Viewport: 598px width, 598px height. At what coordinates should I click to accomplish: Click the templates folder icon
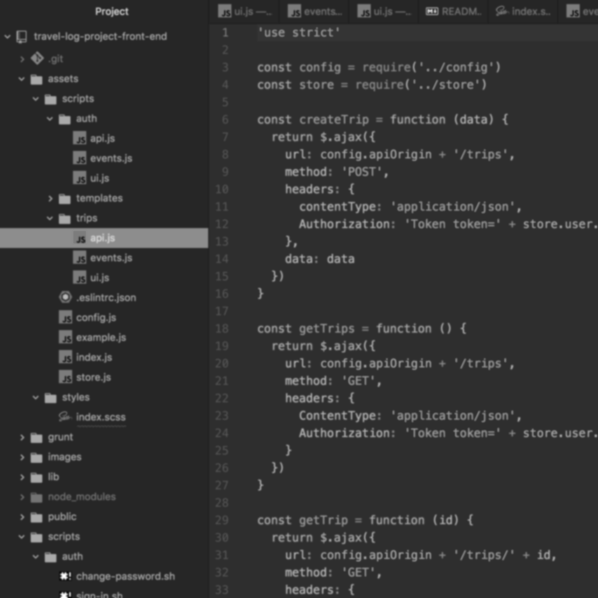65,199
